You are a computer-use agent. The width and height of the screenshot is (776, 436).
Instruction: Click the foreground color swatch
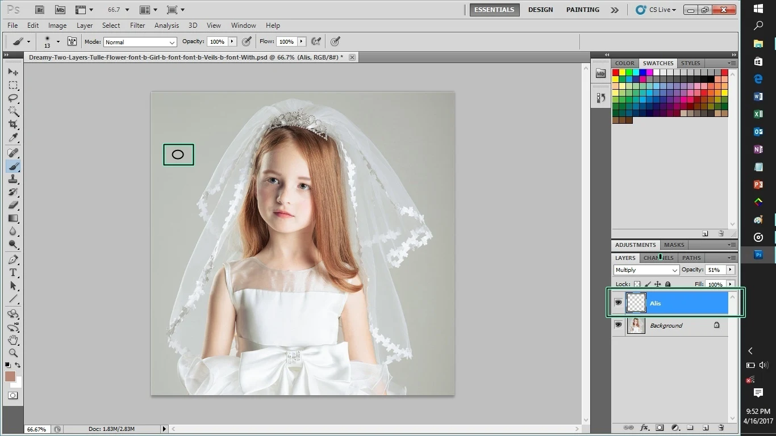(x=10, y=376)
